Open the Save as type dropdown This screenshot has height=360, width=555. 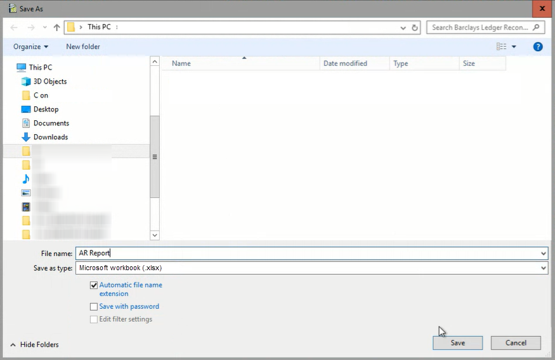coord(312,268)
